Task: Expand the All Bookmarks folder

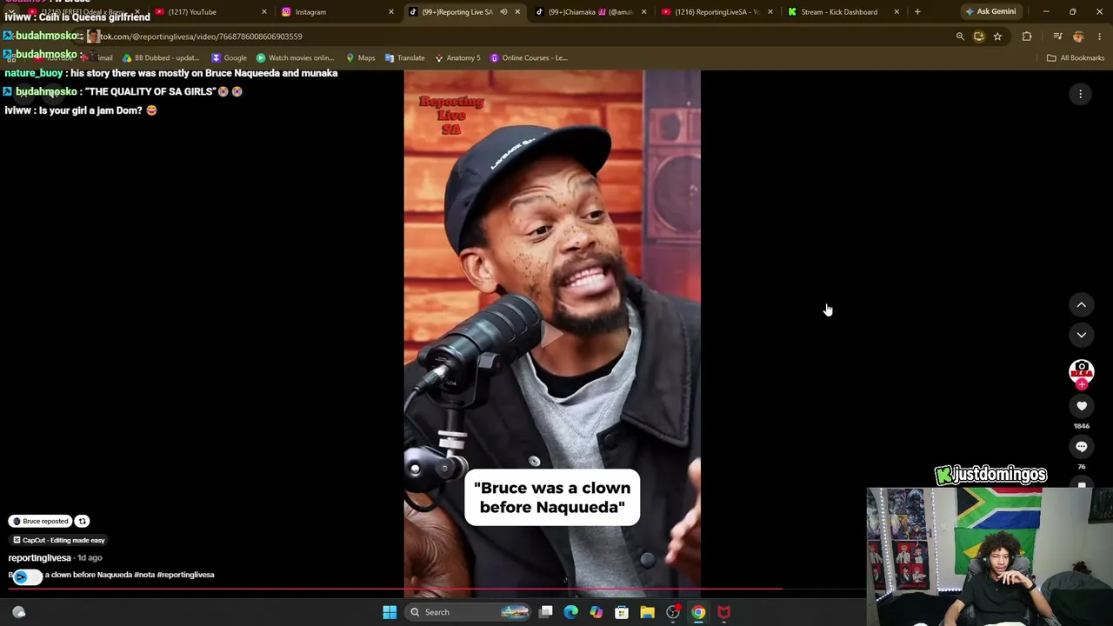Action: pos(1076,57)
